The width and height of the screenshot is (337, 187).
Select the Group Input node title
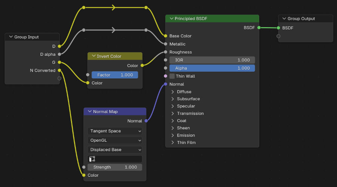[x=26, y=37]
